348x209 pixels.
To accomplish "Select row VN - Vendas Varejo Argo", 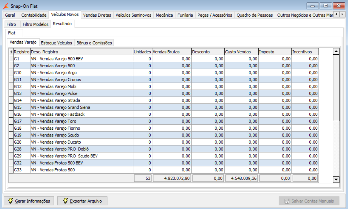I will (164, 73).
